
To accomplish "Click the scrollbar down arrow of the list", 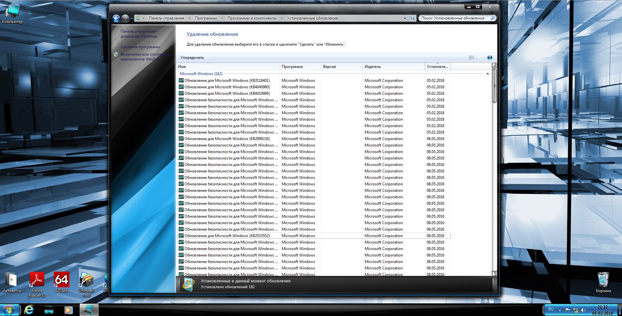I will [x=494, y=273].
